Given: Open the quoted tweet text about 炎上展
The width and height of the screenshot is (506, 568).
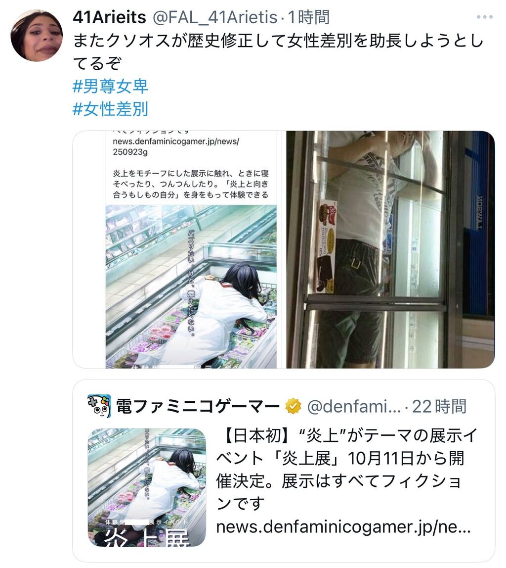Looking at the screenshot, I should (x=347, y=469).
